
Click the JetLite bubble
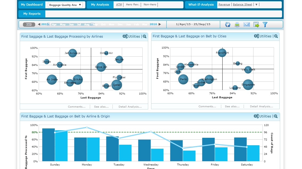tap(119, 60)
